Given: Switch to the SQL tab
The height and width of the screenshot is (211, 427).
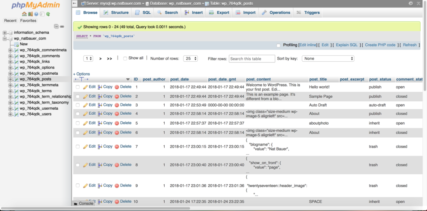Looking at the screenshot, I should pos(143,13).
